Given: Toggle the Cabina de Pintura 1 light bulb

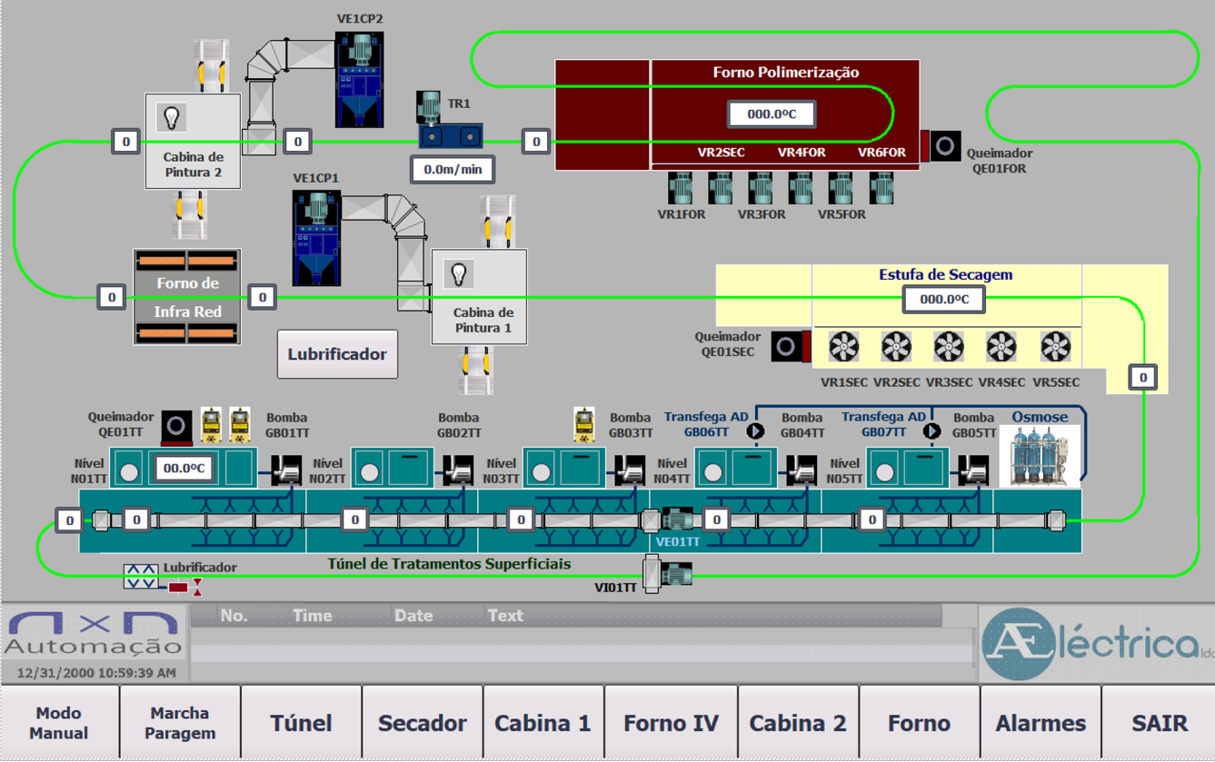Looking at the screenshot, I should (459, 273).
